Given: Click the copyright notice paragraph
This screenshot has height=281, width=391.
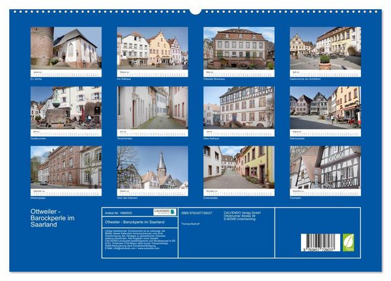Looking at the screenshot, I should point(140,239).
